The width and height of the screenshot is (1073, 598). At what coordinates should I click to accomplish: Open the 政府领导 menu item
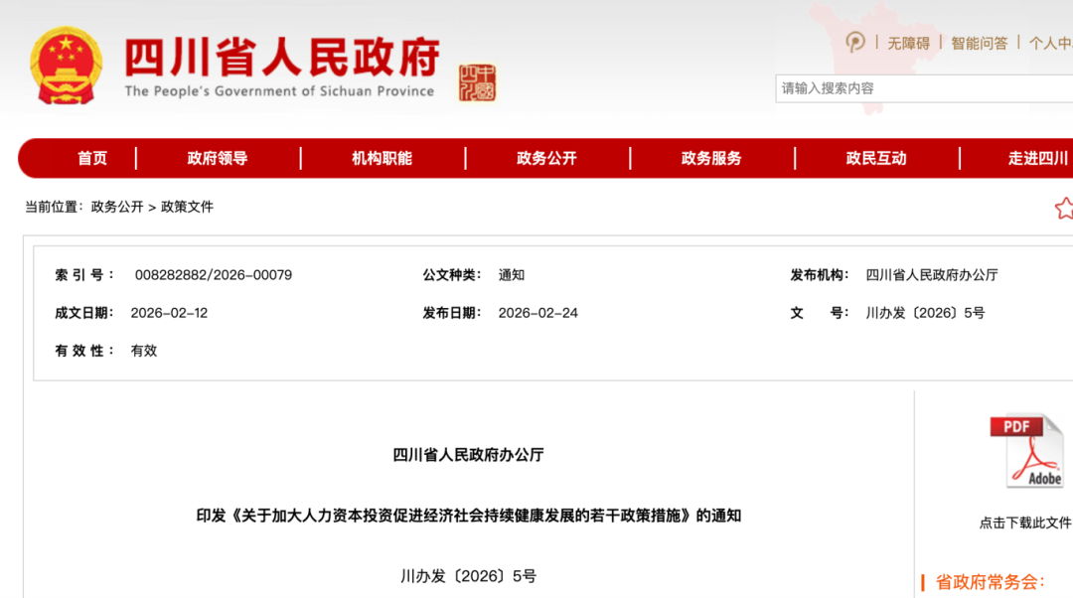tap(218, 158)
